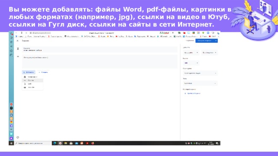Click the title icon beside the title field
This screenshot has width=278, height=156.
coord(18,49)
